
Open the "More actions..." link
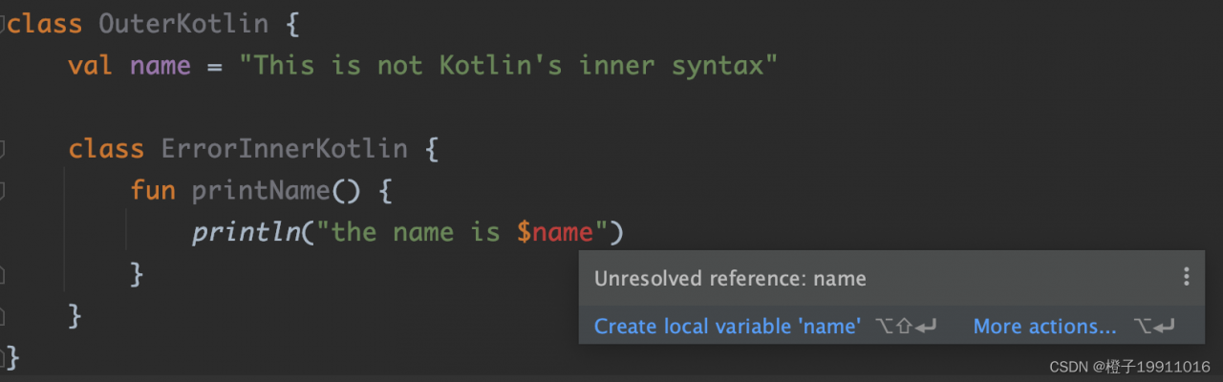(1044, 327)
